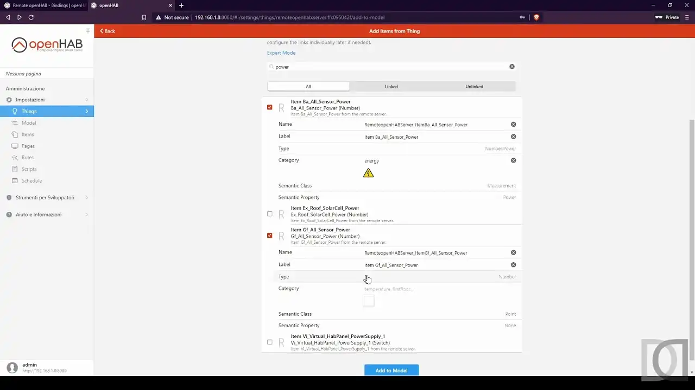Open Semantic Property selector showing None
This screenshot has height=390, width=695.
point(397,326)
